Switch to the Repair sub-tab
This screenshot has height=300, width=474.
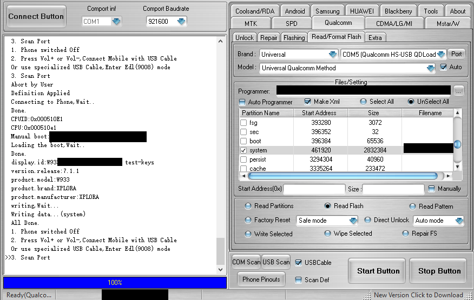point(268,37)
